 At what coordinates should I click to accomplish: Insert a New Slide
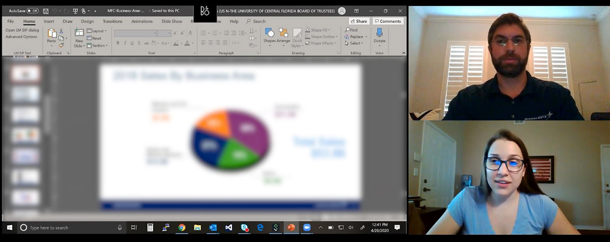pyautogui.click(x=79, y=37)
